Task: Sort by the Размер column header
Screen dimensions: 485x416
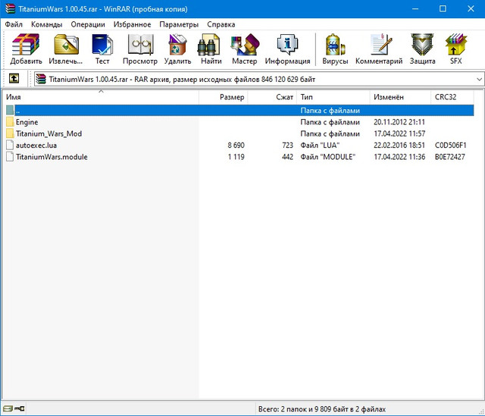Action: (224, 97)
